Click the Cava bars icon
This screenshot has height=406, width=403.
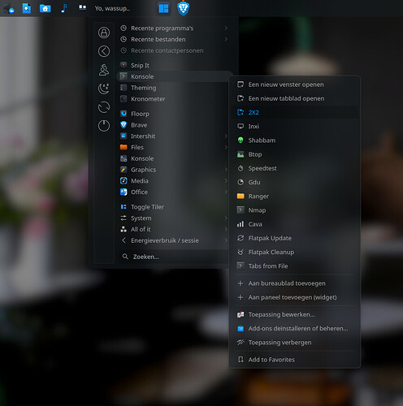(240, 224)
